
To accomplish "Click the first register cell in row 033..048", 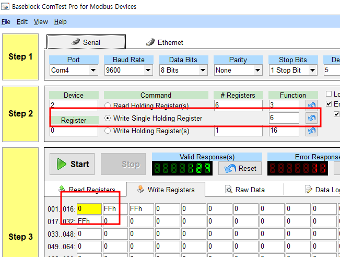I will coord(89,234).
